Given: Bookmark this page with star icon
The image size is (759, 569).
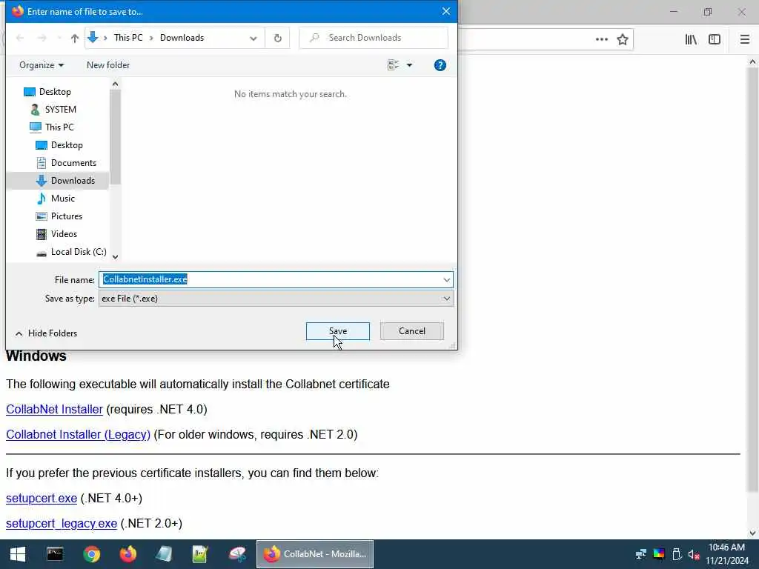Looking at the screenshot, I should [623, 39].
